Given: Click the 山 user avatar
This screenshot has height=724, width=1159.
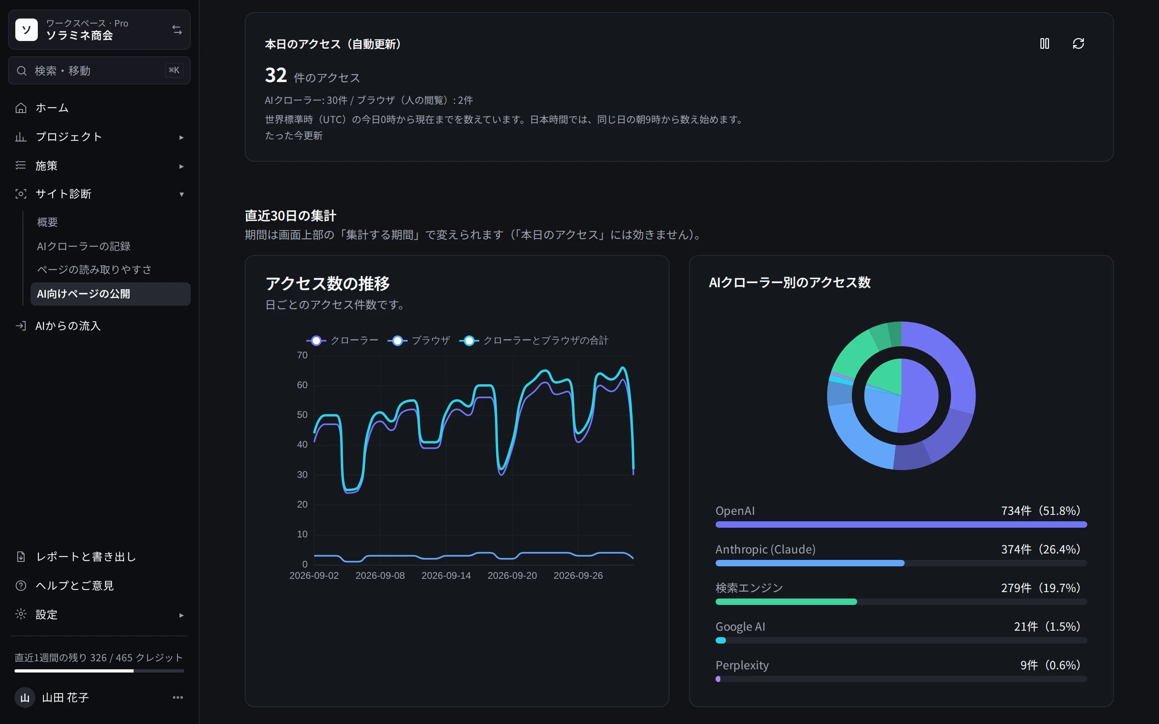Looking at the screenshot, I should (x=25, y=698).
